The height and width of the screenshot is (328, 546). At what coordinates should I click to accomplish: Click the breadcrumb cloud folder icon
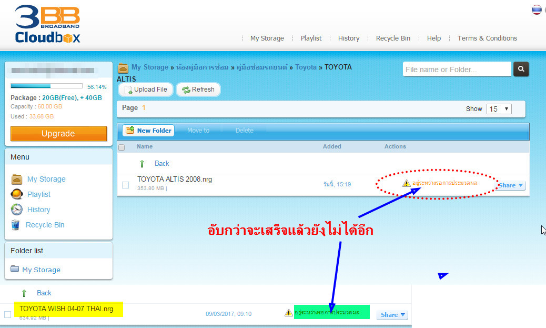point(123,67)
